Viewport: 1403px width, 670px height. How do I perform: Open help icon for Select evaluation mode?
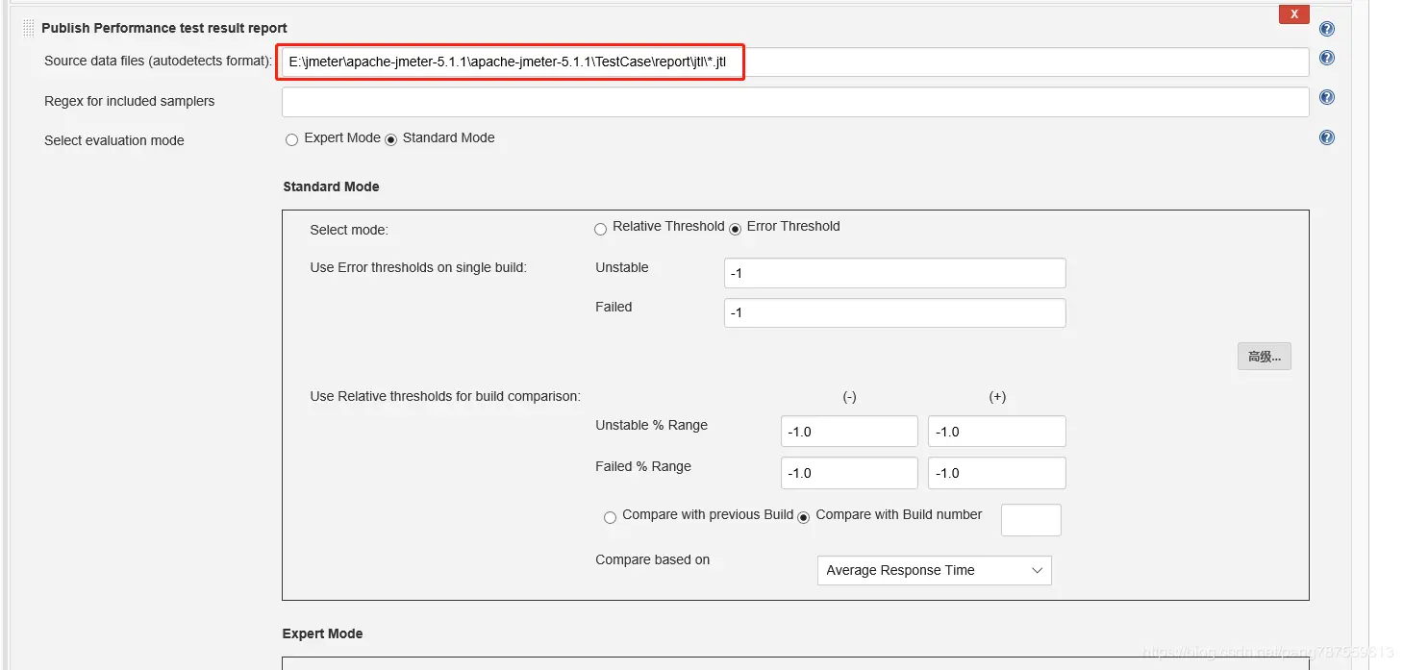coord(1327,137)
